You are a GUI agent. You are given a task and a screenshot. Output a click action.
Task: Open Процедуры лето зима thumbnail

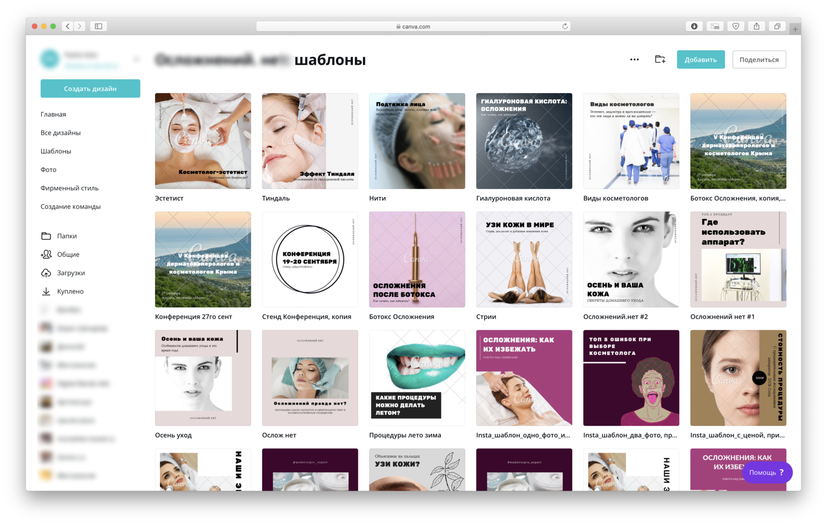coord(417,378)
